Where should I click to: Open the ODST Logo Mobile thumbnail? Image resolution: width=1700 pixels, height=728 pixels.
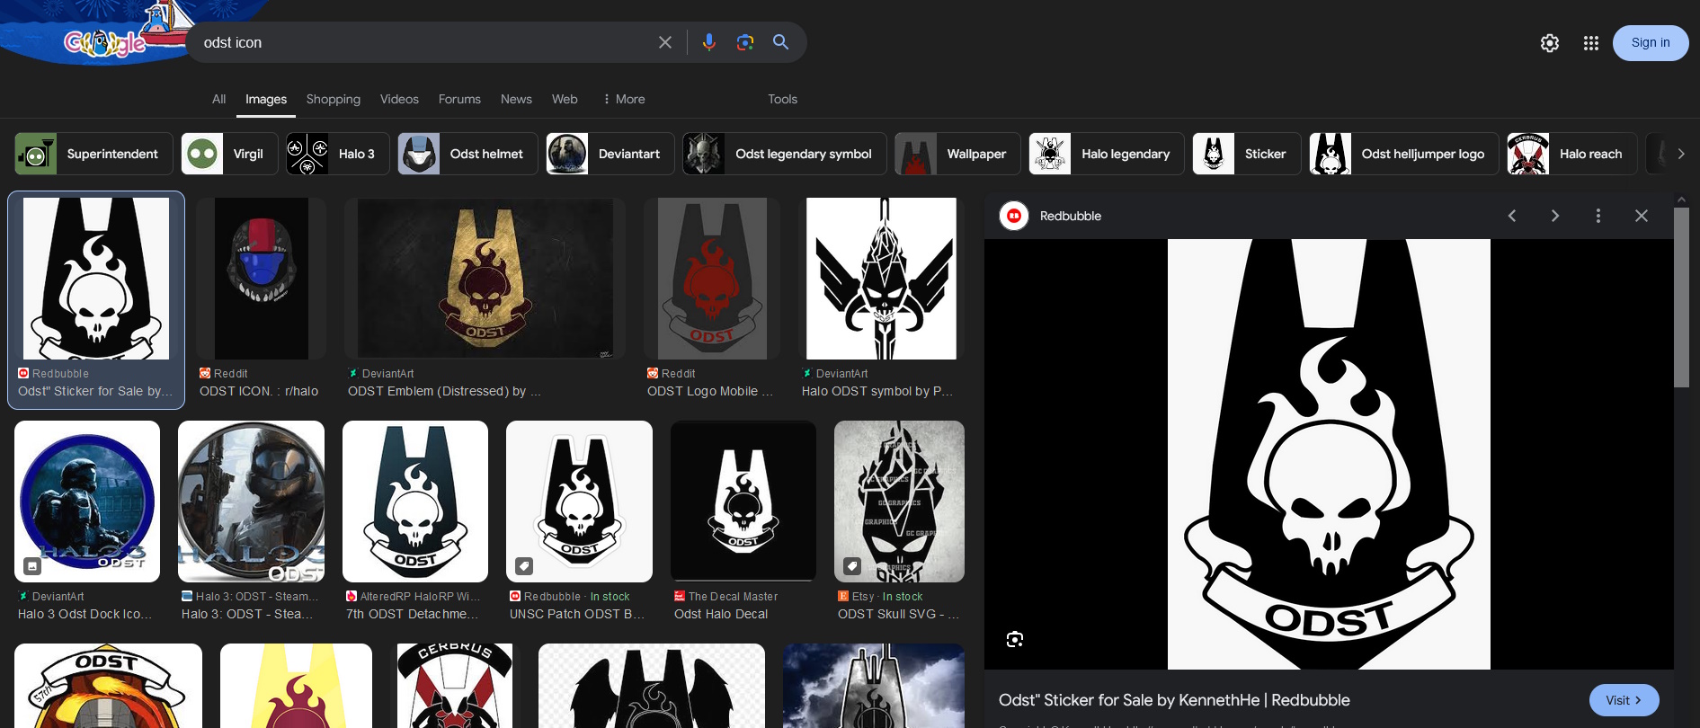pos(712,279)
